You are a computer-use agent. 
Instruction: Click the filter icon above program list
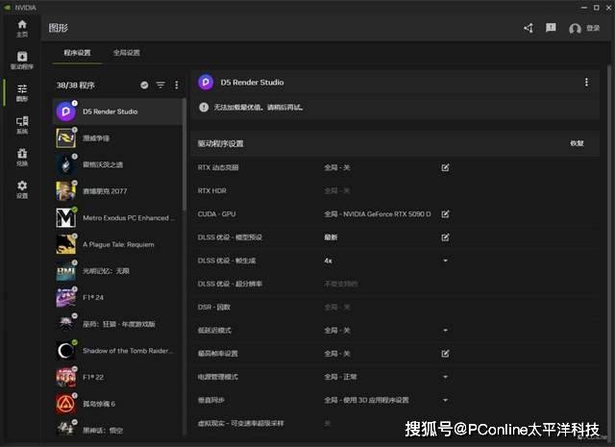[x=160, y=85]
